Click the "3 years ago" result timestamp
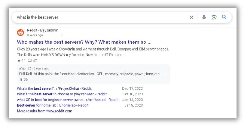The image size is (245, 126). click(x=35, y=35)
